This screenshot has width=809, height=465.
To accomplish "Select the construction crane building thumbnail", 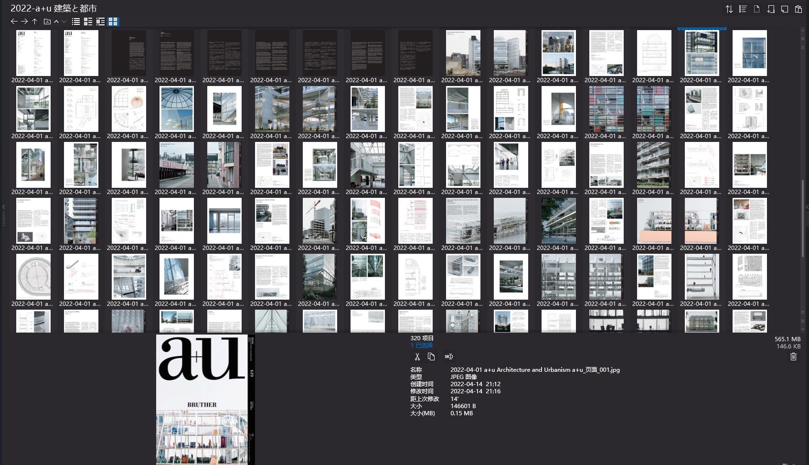I will pos(320,221).
